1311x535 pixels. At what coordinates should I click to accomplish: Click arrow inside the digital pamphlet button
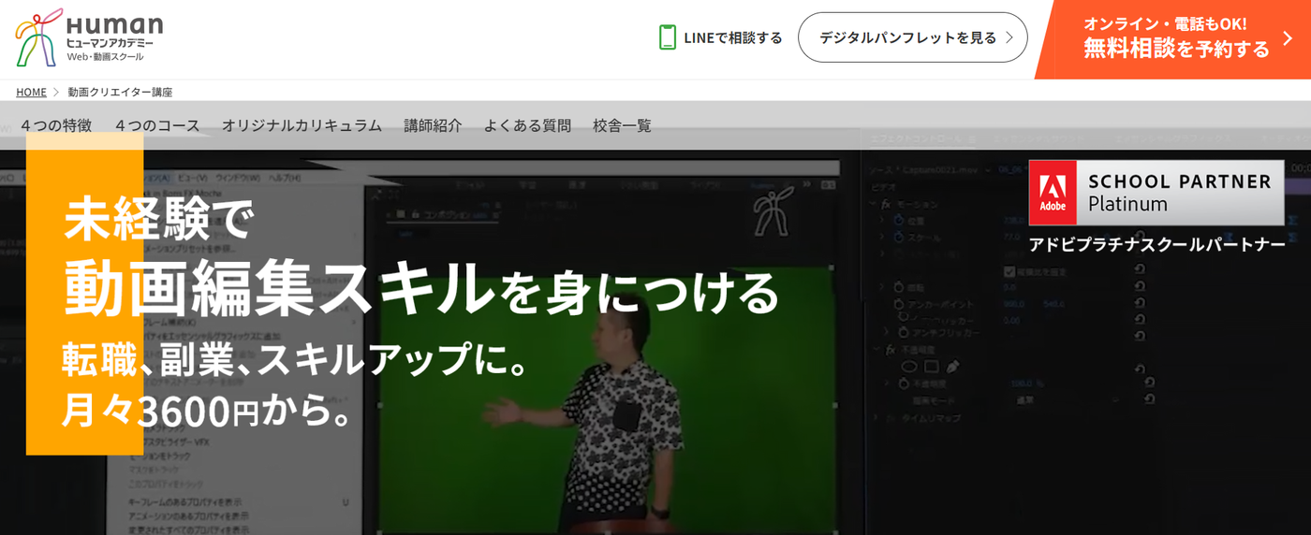tap(1009, 37)
